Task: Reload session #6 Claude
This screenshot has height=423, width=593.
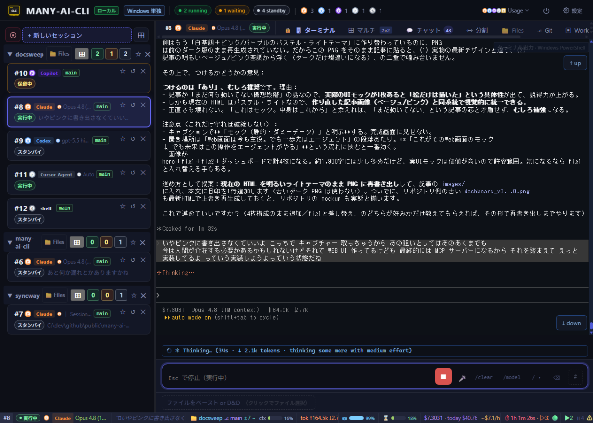Action: click(133, 260)
